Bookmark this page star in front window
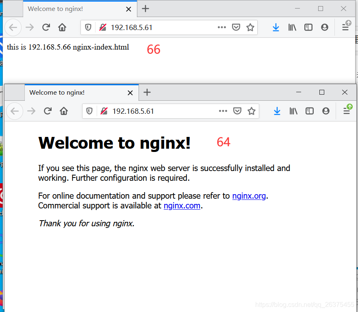Image resolution: width=358 pixels, height=312 pixels. coord(252,111)
